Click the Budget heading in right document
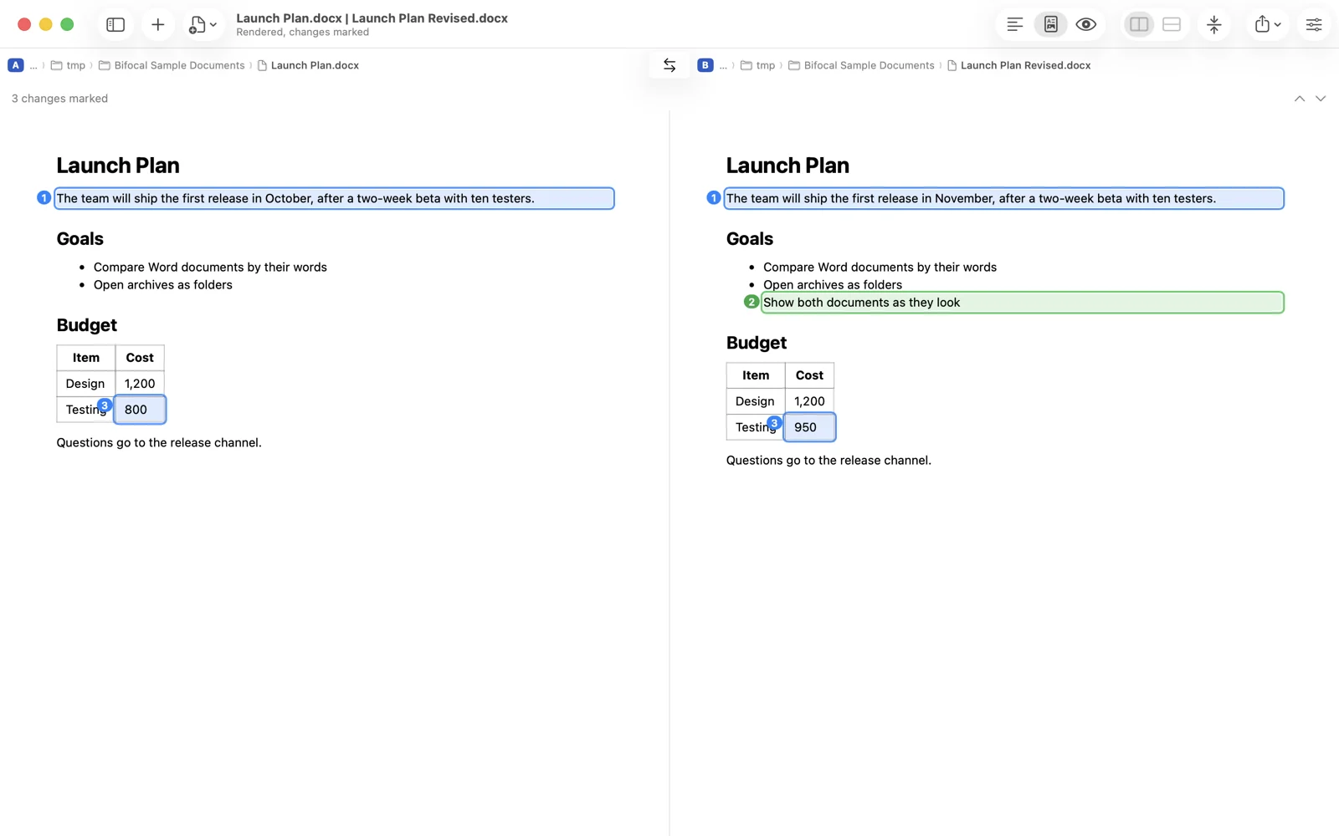This screenshot has width=1339, height=836. (x=757, y=343)
